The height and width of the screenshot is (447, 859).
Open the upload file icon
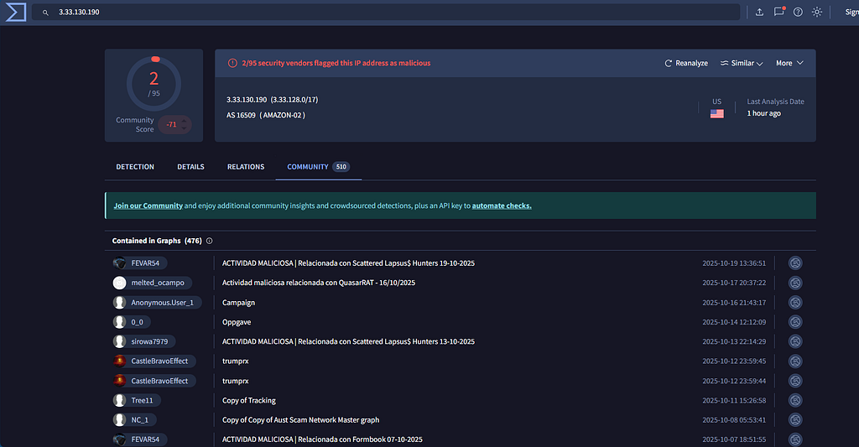point(759,12)
